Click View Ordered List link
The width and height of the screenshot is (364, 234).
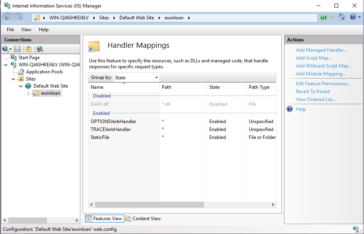point(316,99)
